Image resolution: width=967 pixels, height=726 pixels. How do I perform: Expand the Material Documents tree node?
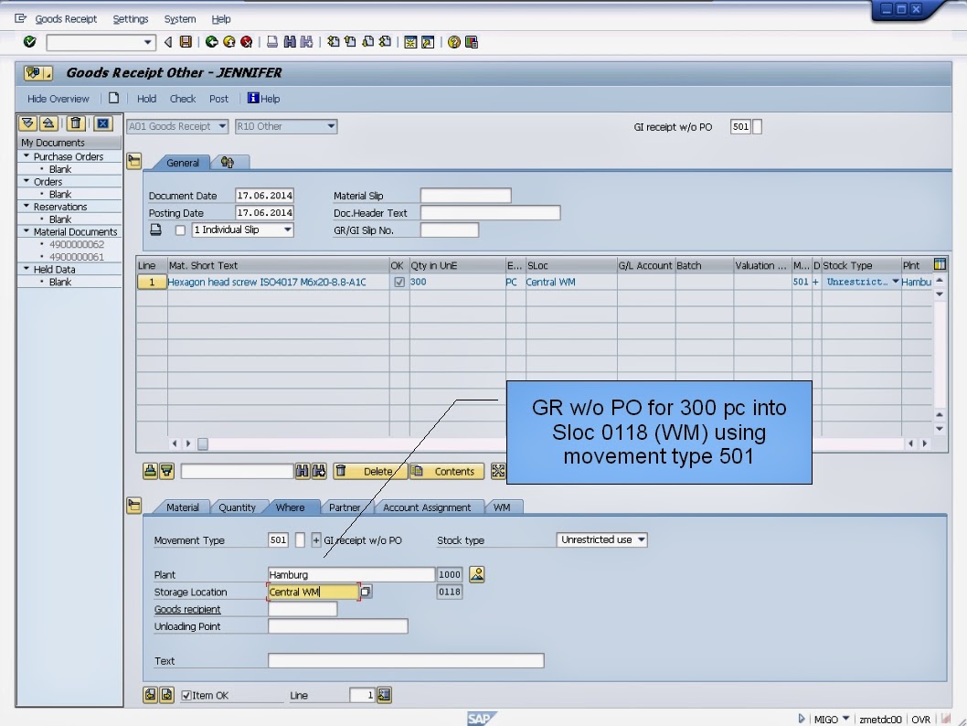[25, 231]
